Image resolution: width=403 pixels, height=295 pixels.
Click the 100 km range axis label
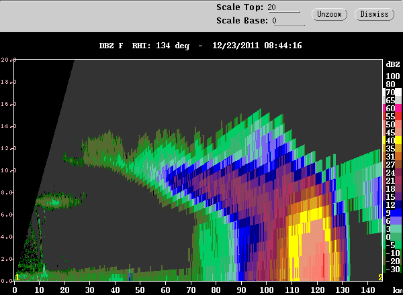point(266,290)
